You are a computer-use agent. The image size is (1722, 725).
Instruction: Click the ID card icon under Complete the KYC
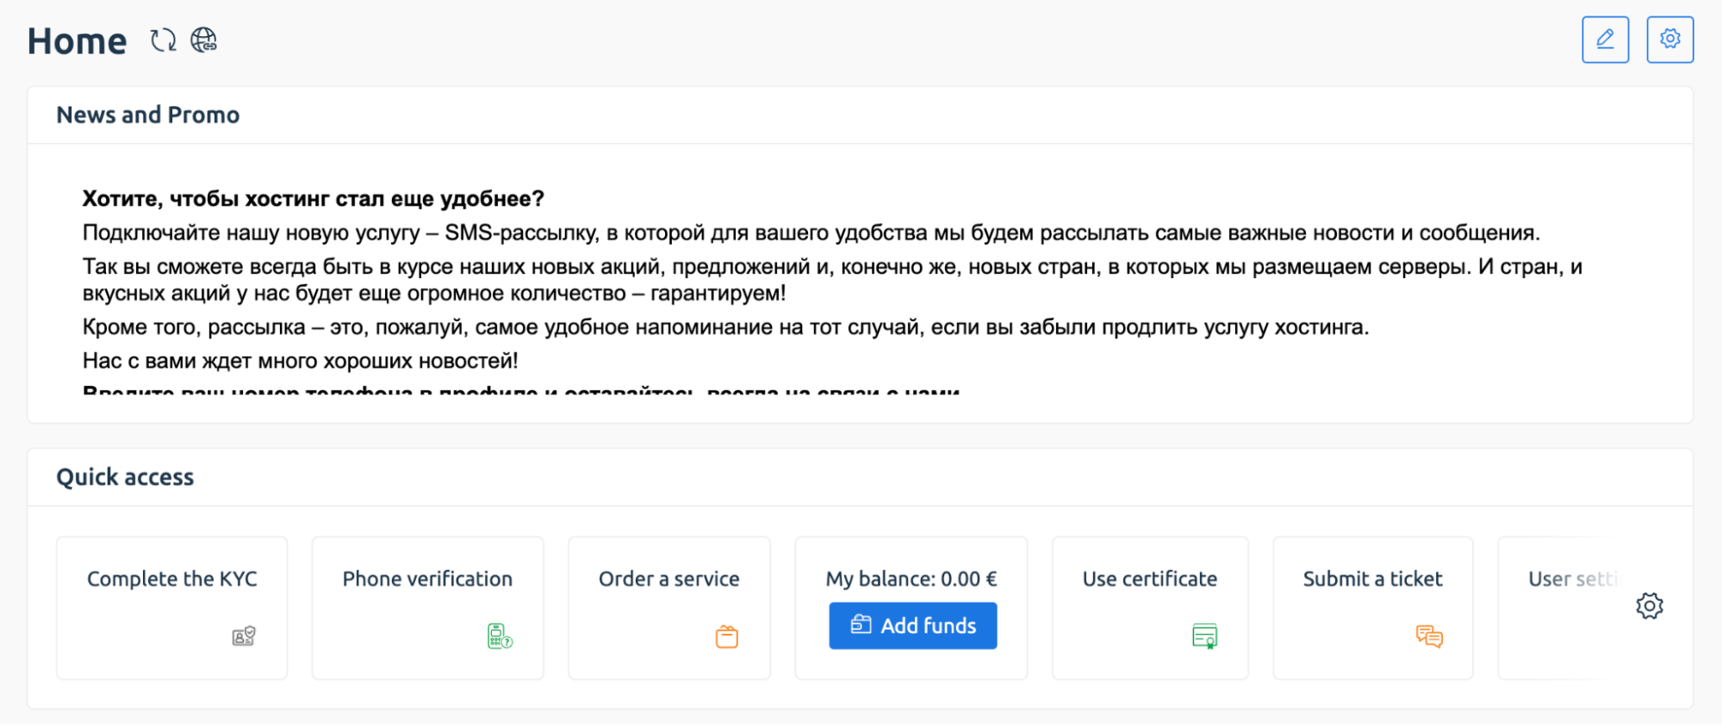click(244, 636)
